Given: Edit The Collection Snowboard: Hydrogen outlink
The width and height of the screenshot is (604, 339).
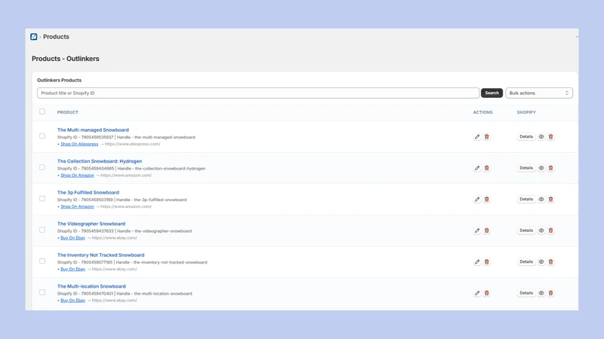Looking at the screenshot, I should point(477,168).
